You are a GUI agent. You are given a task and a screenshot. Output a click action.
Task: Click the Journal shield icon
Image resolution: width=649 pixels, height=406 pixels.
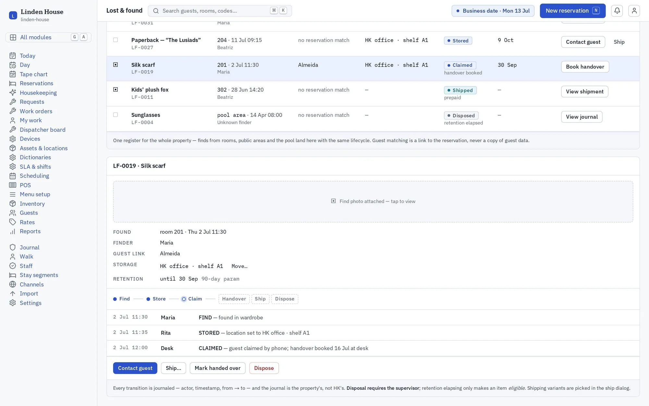pyautogui.click(x=13, y=247)
